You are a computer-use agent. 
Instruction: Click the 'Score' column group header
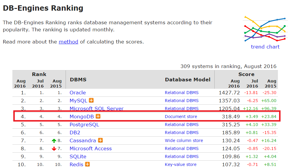pyautogui.click(x=246, y=74)
